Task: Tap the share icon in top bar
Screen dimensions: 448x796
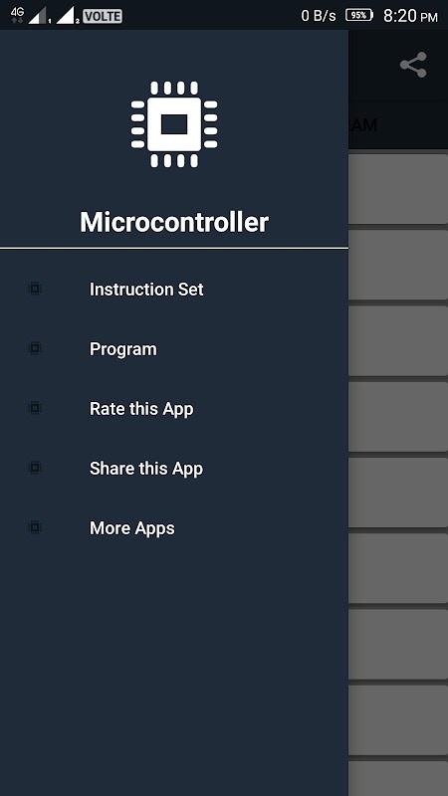Action: tap(413, 65)
